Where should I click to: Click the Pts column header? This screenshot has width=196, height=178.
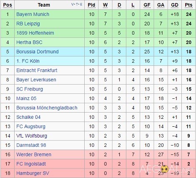[188, 5]
